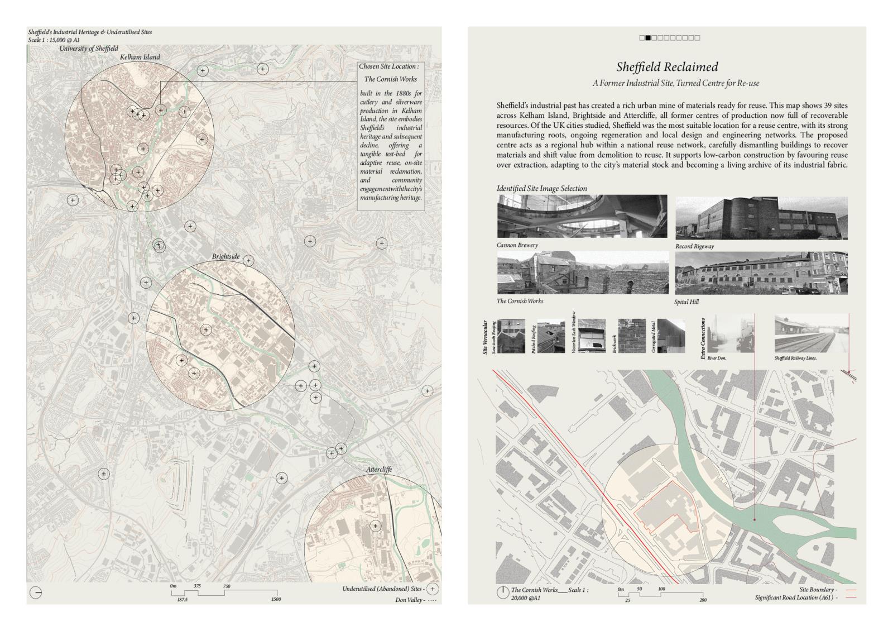The image size is (893, 631).
Task: Click the River Don misty photo
Action: point(731,334)
